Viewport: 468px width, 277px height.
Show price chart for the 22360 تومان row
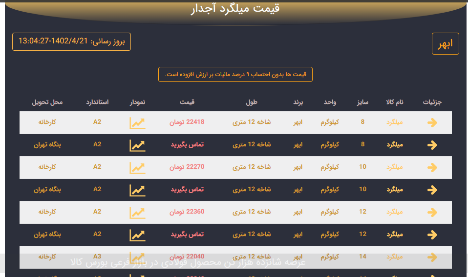pos(137,213)
